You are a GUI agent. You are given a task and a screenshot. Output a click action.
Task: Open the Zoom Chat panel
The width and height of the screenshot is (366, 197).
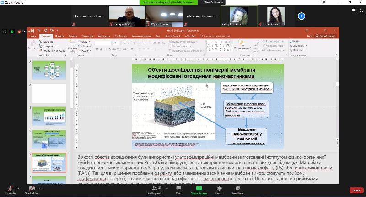coord(178,188)
